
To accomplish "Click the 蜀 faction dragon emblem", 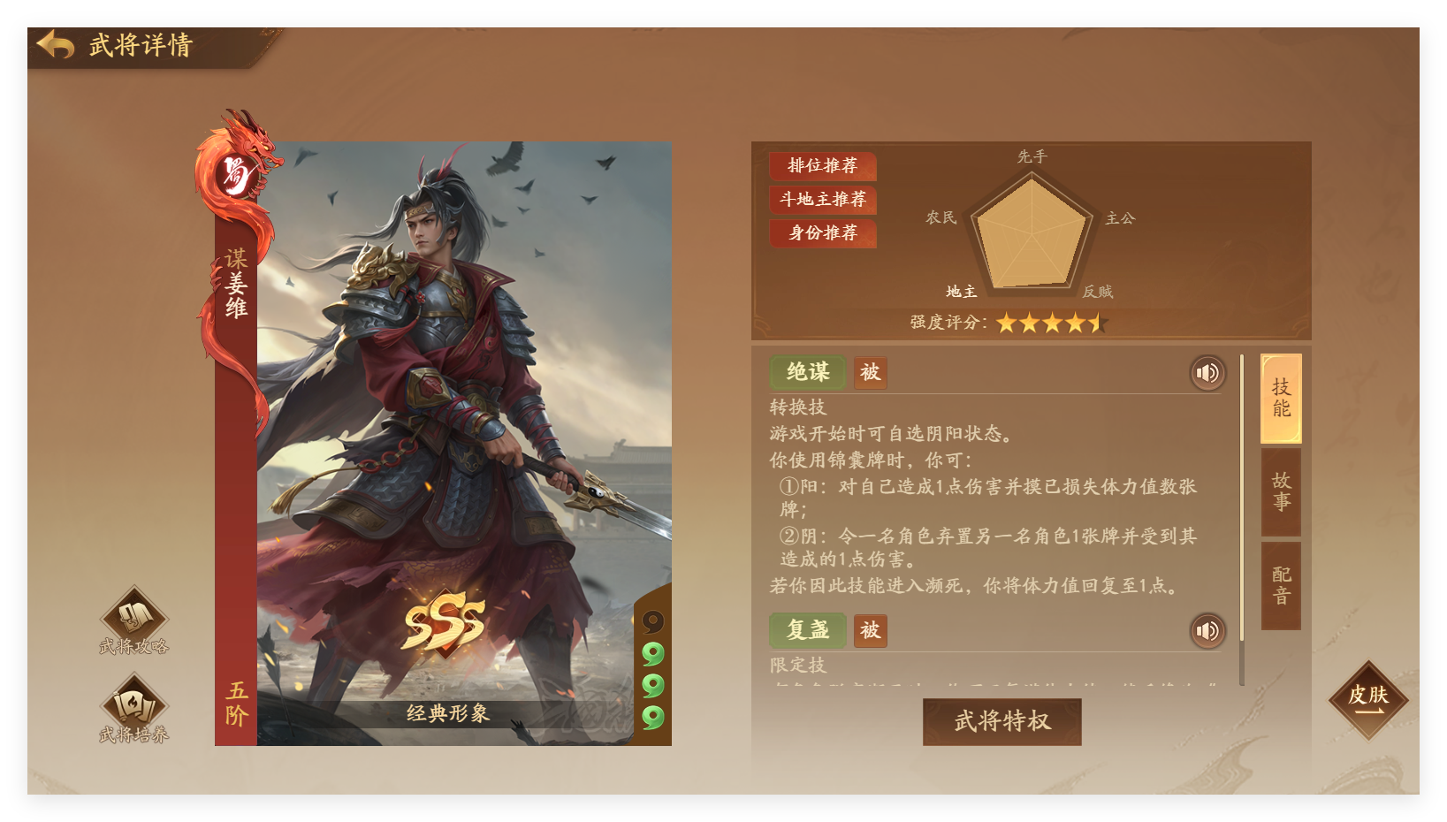I will pos(236,174).
